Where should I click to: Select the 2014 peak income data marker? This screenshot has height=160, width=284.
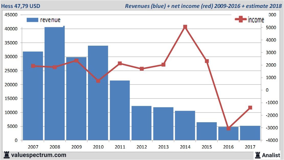click(185, 27)
